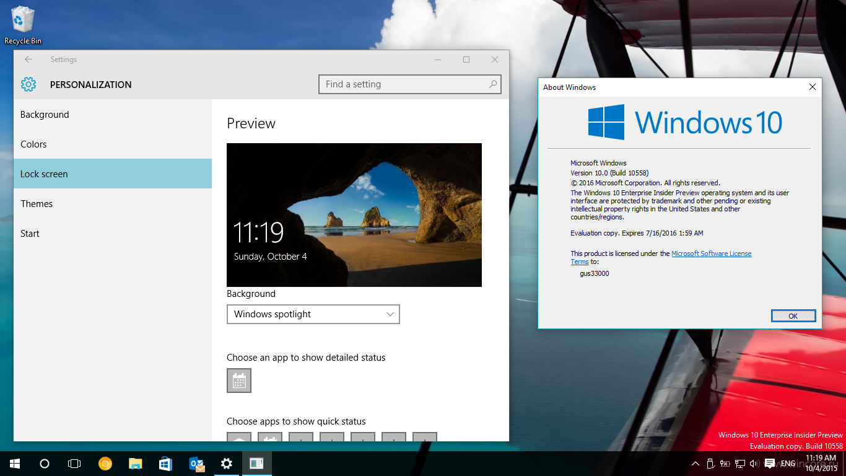Viewport: 846px width, 476px height.
Task: Select the Start settings page
Action: pos(113,234)
